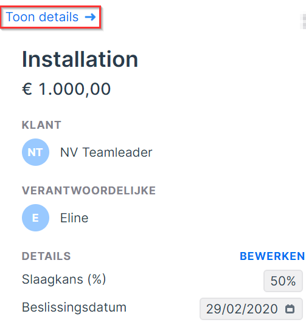The width and height of the screenshot is (306, 328).
Task: Click the KLANT section heading
Action: coord(41,125)
